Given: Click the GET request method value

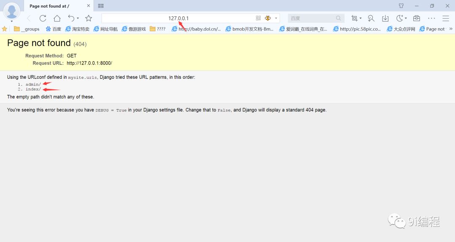Looking at the screenshot, I should point(72,56).
